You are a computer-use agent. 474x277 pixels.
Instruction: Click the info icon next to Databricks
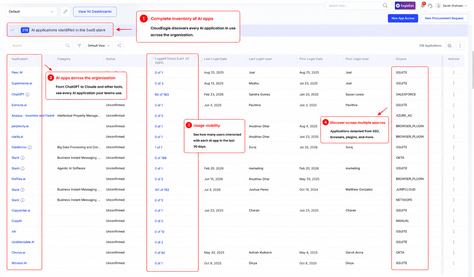30,147
